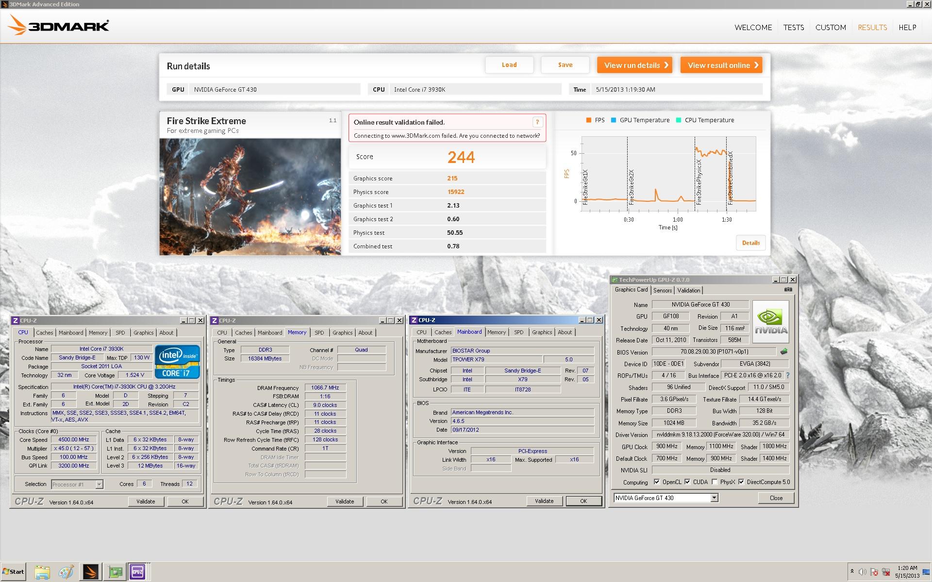Switch to 3DMark via its taskbar icon
Image resolution: width=932 pixels, height=582 pixels.
coord(91,572)
